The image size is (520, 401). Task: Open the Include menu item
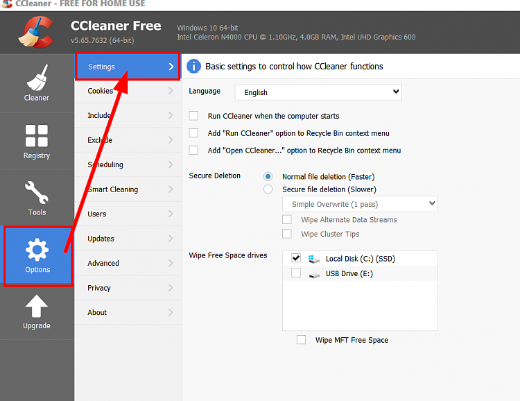click(x=128, y=115)
